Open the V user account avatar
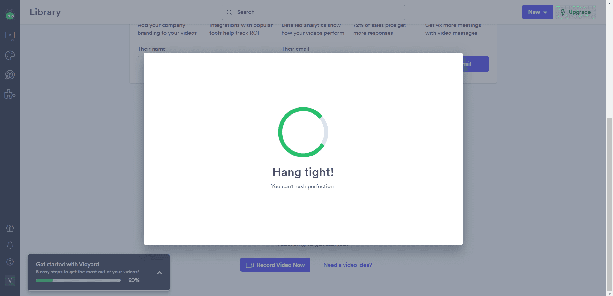The width and height of the screenshot is (613, 296). coord(10,280)
